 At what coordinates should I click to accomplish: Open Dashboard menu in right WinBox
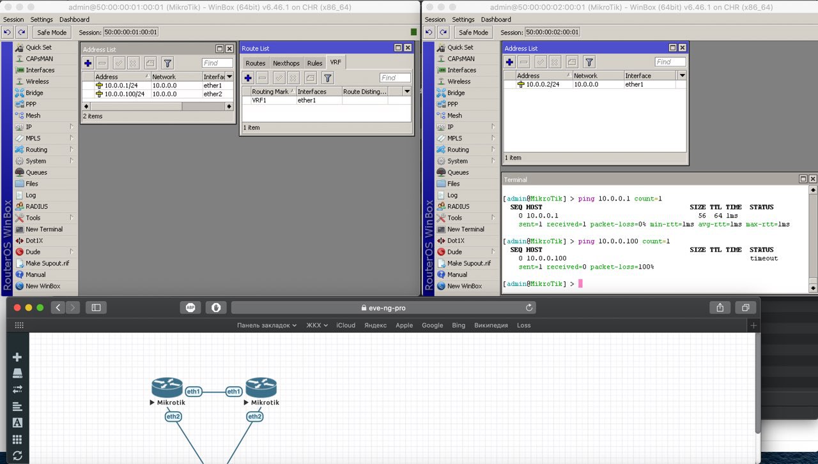(x=496, y=19)
